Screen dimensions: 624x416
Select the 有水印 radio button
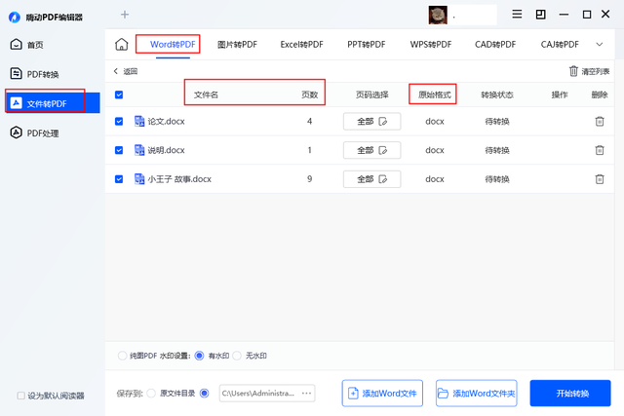(x=199, y=356)
